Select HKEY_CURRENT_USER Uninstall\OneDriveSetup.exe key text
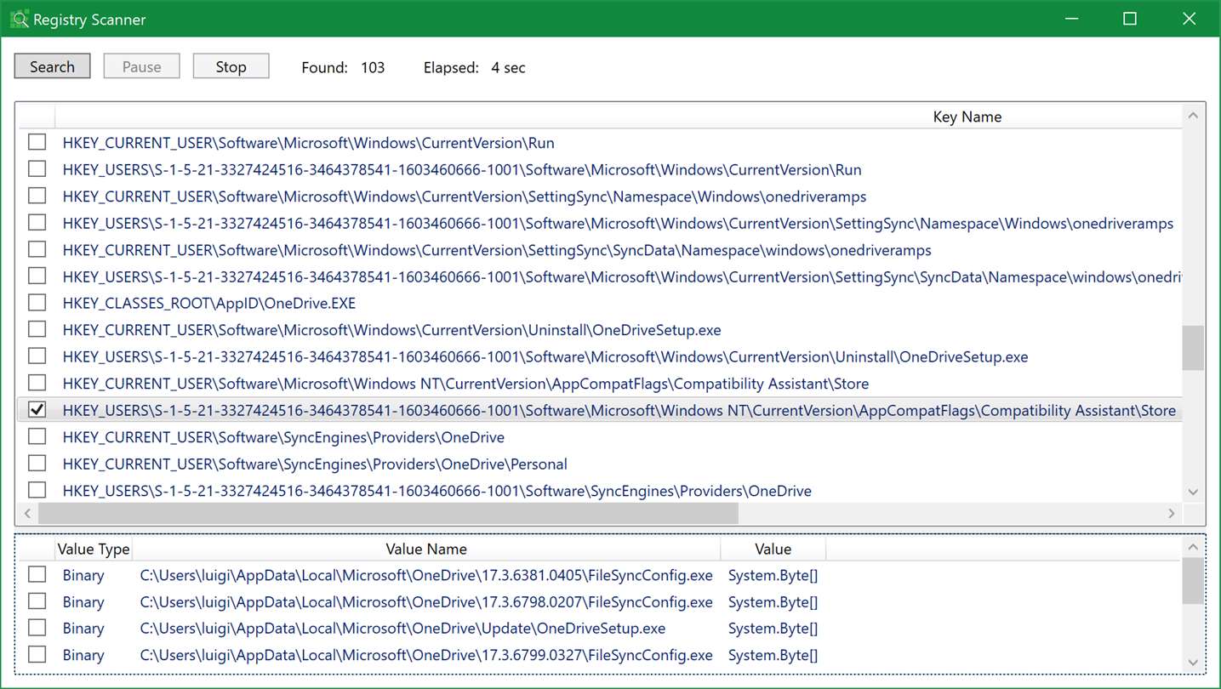Viewport: 1221px width, 689px height. (391, 330)
